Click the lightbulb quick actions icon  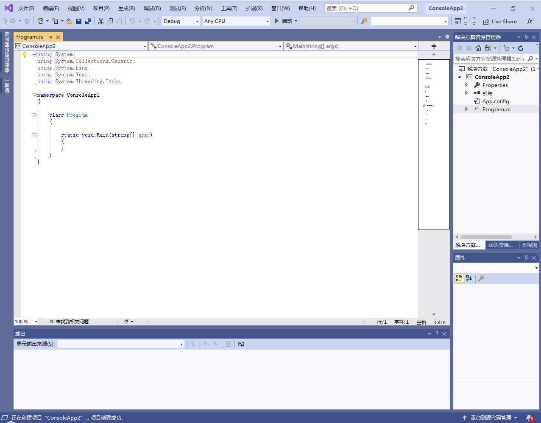[x=25, y=54]
